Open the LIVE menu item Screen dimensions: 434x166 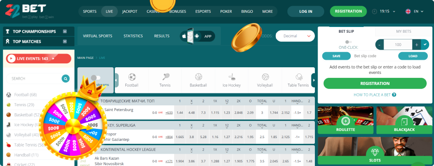pyautogui.click(x=109, y=12)
